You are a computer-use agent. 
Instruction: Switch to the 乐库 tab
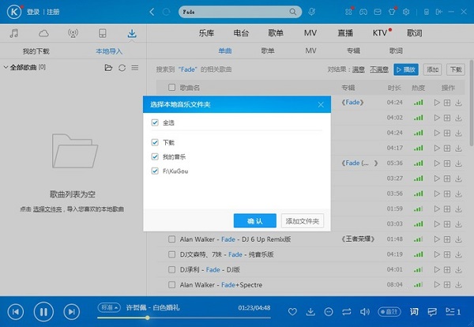(206, 33)
